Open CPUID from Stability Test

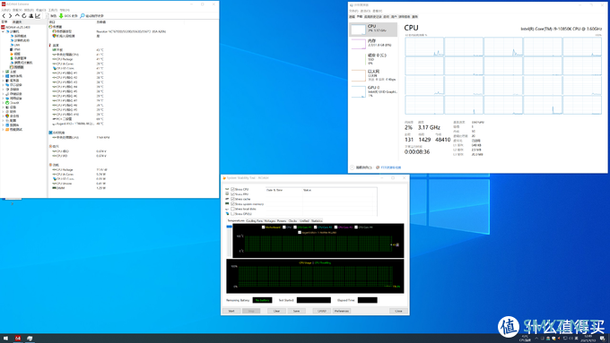click(322, 311)
